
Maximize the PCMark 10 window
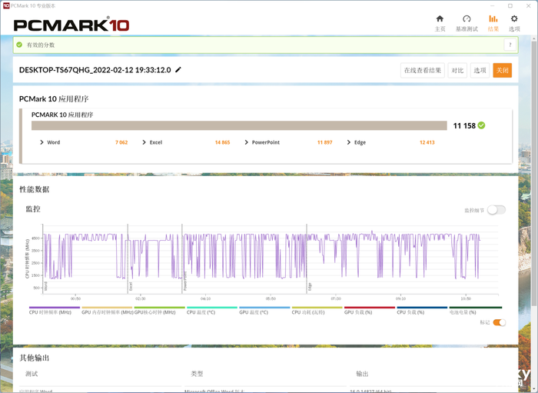pyautogui.click(x=510, y=6)
